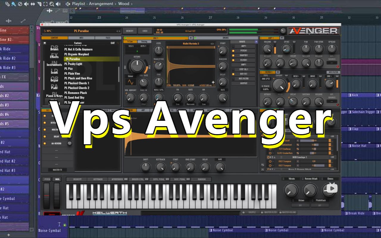The image size is (381, 238).
Task: Open the ANA LP12 filter type selector
Action: tap(266, 79)
